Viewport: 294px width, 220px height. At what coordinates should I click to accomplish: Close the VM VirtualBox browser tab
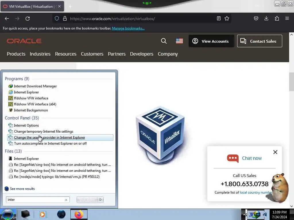[59, 6]
